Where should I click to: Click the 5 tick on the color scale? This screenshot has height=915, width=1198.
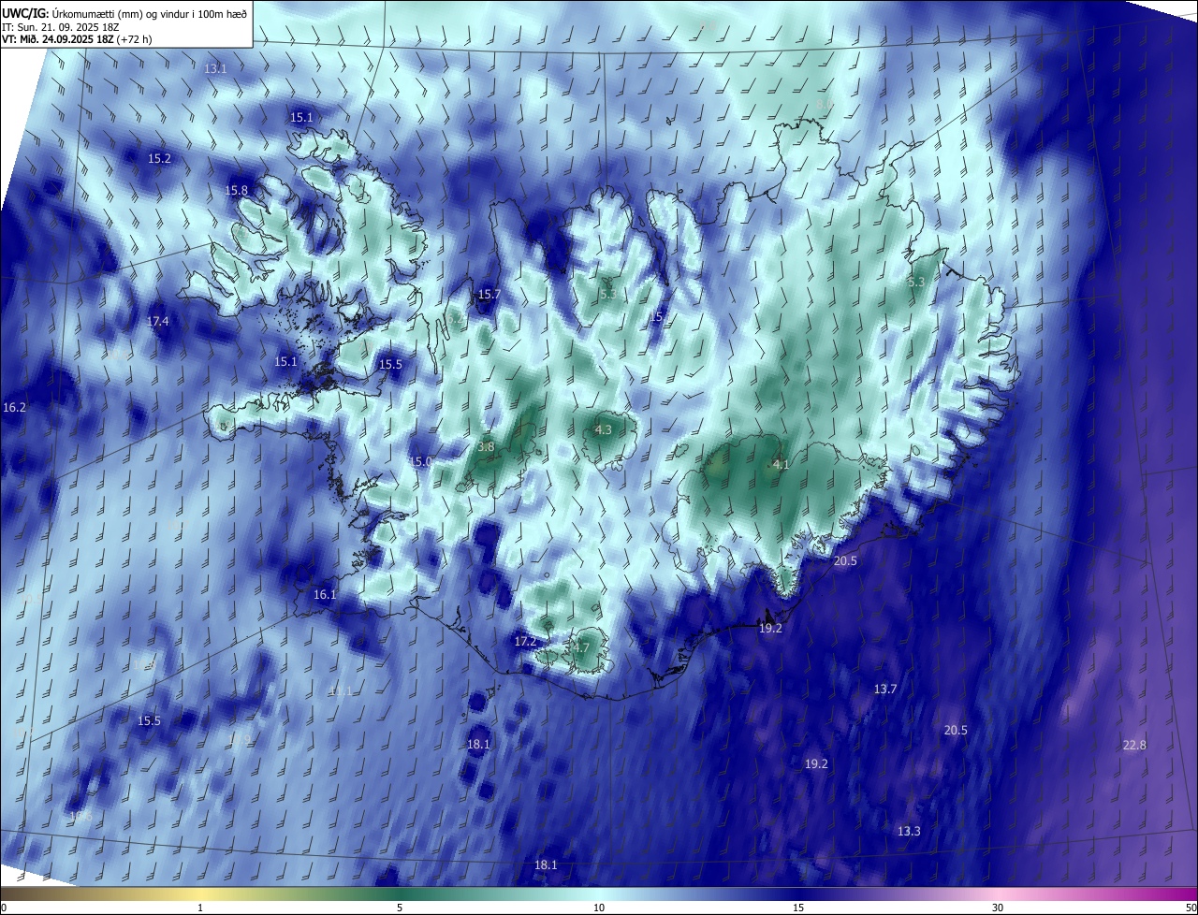400,908
